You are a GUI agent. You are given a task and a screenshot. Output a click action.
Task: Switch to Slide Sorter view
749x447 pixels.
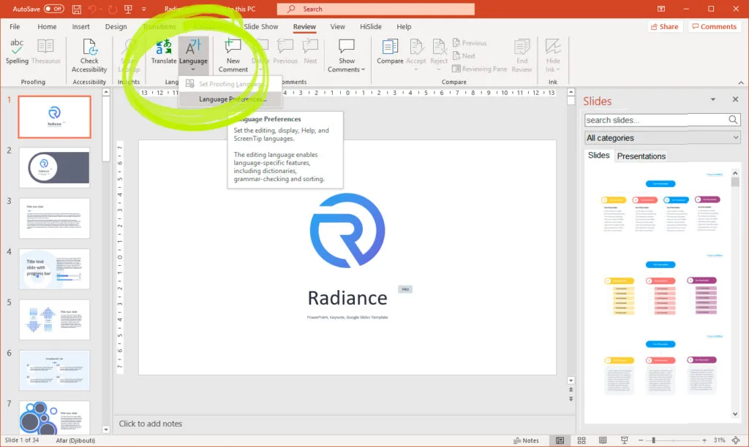[581, 440]
